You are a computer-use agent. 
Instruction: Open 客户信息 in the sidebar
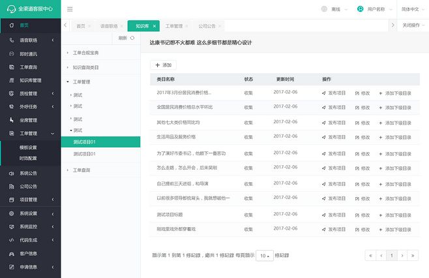point(28,254)
